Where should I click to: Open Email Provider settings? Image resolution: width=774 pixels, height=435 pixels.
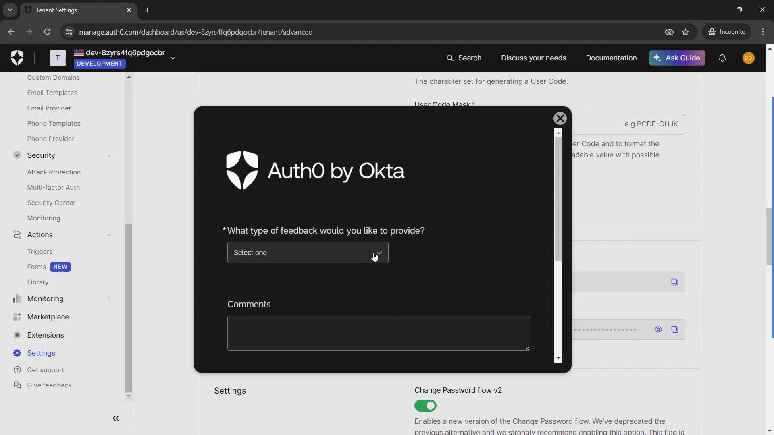(x=49, y=108)
